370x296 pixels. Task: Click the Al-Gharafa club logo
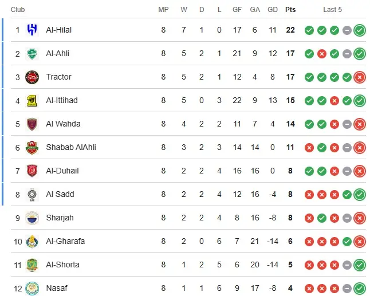32,241
